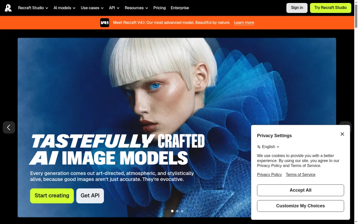Screen dimensions: 358x224
Task: Open the Recraft Studio dropdown menu
Action: (33, 8)
